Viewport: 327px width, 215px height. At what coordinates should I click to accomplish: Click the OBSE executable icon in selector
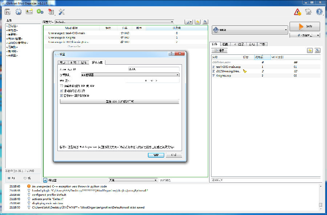pyautogui.click(x=216, y=30)
